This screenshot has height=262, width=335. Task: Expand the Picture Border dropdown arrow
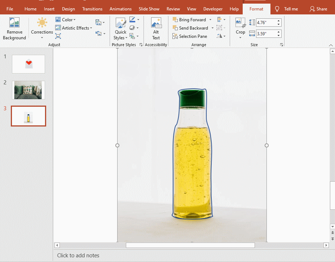[x=138, y=20]
